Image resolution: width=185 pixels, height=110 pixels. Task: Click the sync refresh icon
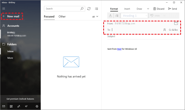(x=89, y=9)
